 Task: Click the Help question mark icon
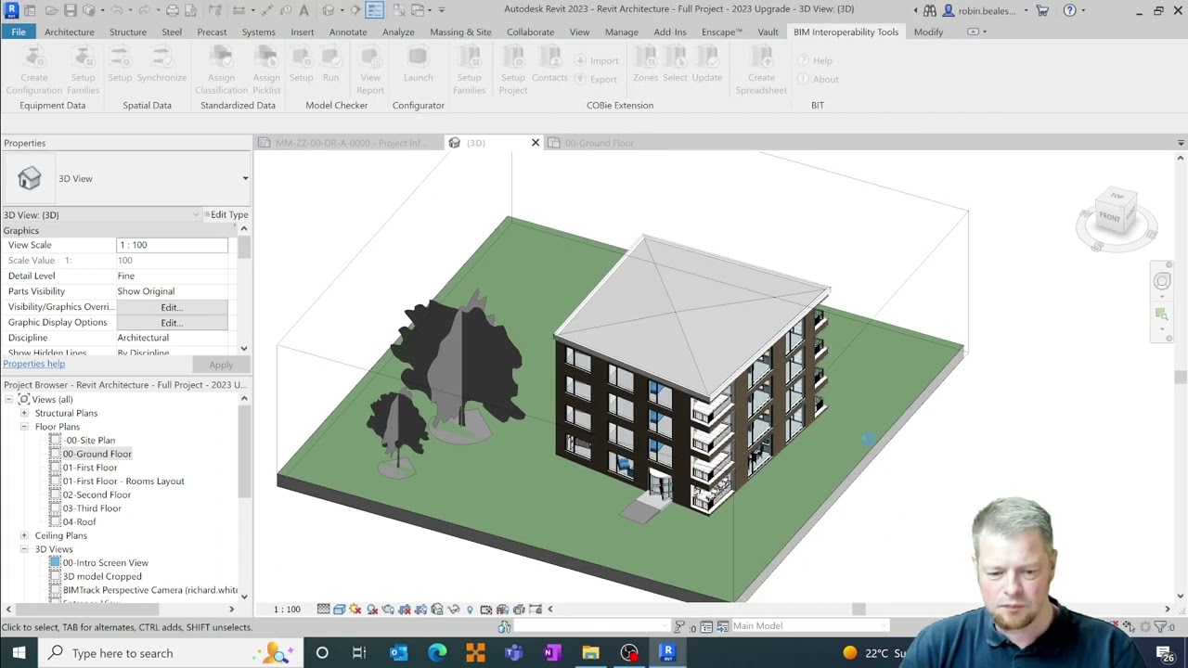point(1069,10)
